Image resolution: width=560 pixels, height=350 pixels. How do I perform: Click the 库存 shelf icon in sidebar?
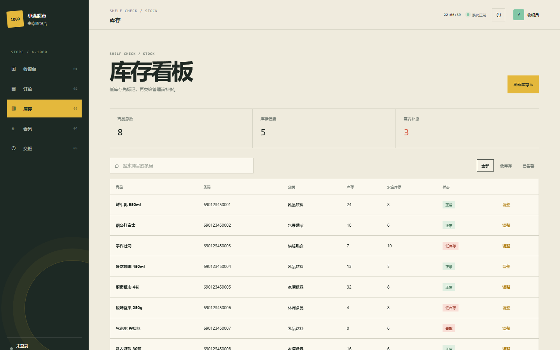pyautogui.click(x=14, y=108)
